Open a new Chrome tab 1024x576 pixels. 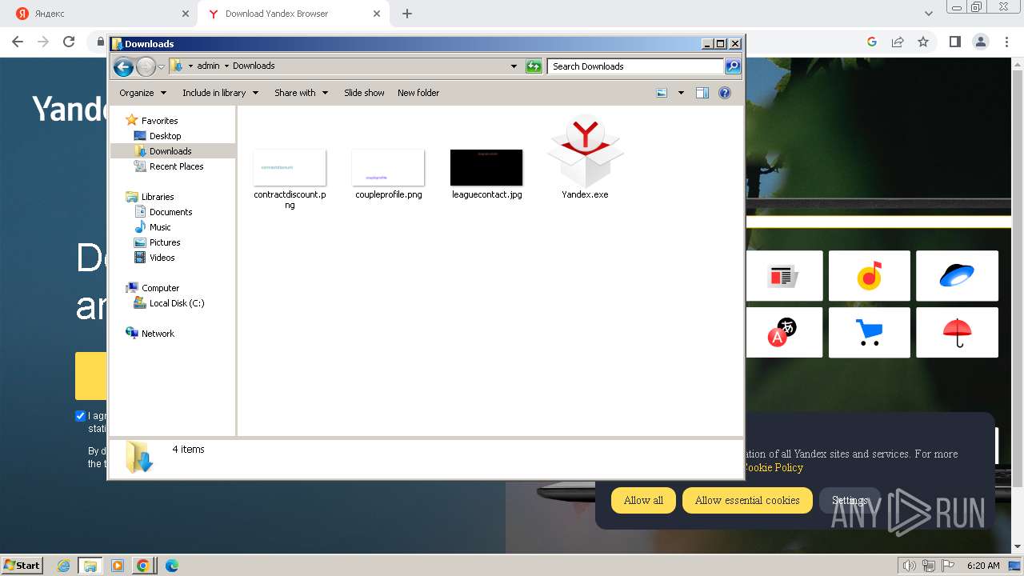point(407,14)
